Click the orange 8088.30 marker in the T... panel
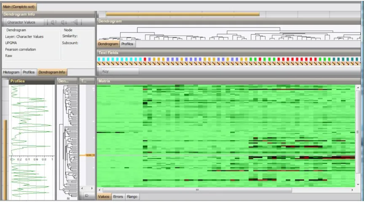 tap(87, 155)
